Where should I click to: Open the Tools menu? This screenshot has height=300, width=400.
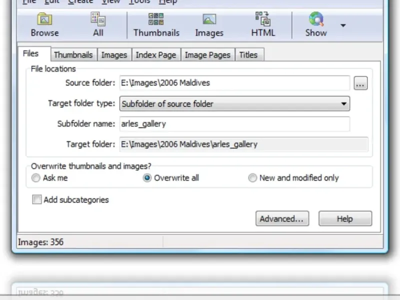(x=139, y=2)
